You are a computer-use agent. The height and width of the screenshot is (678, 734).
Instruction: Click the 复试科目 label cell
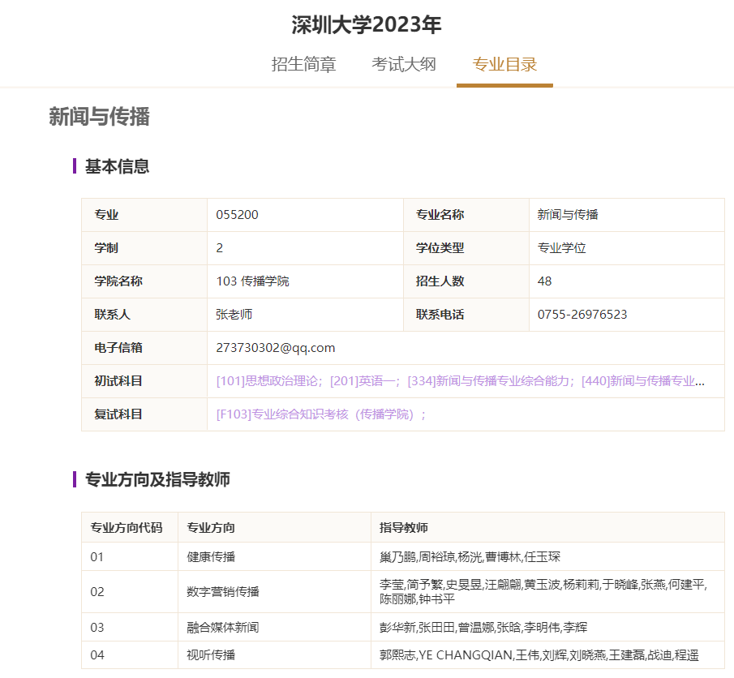[144, 414]
